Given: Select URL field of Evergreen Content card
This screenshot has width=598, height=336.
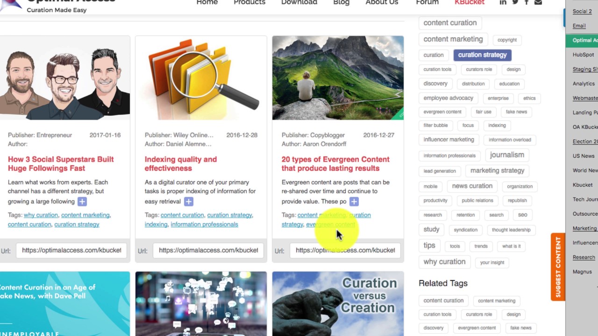Looking at the screenshot, I should click(345, 250).
